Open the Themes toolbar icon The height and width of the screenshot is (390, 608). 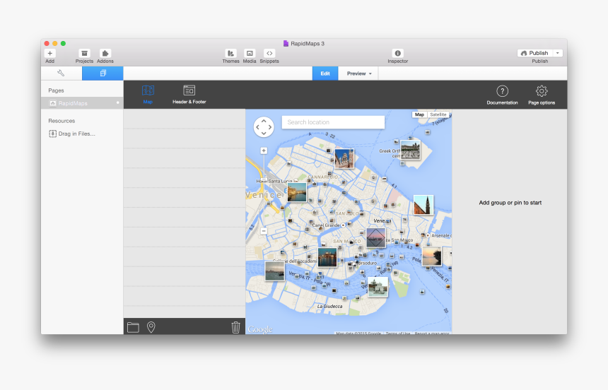[230, 53]
